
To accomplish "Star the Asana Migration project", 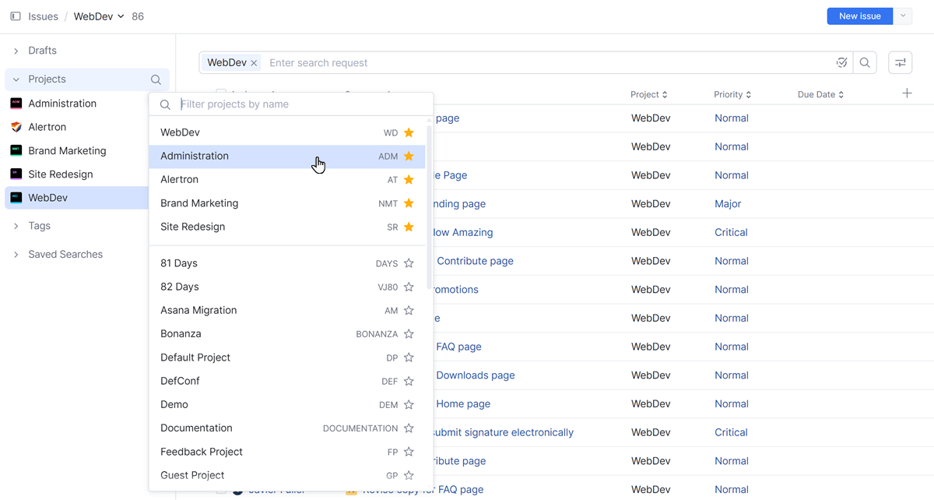I will [x=409, y=310].
